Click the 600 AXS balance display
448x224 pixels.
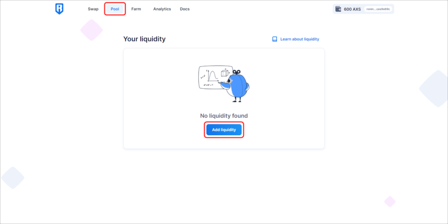pyautogui.click(x=352, y=9)
